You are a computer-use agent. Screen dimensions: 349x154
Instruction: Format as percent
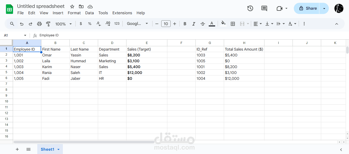coord(90,24)
